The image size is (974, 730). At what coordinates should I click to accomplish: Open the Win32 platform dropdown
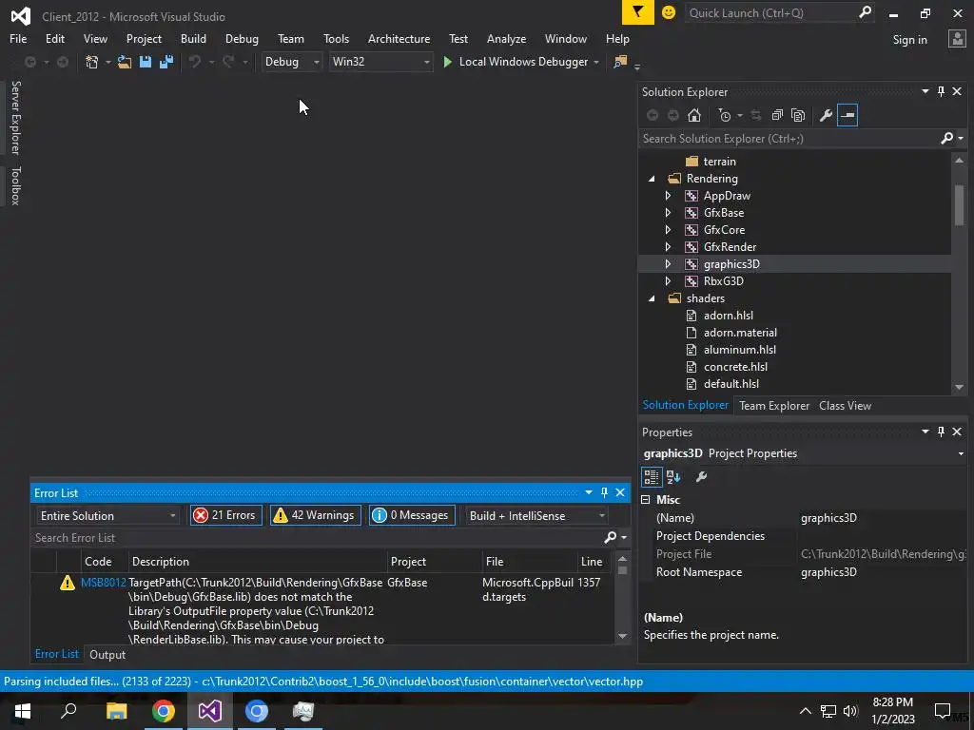coord(380,62)
